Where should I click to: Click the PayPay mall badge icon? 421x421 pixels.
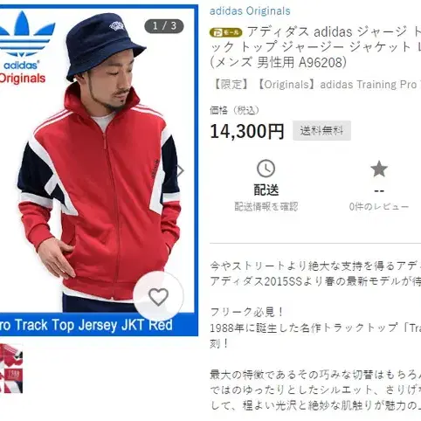click(225, 32)
